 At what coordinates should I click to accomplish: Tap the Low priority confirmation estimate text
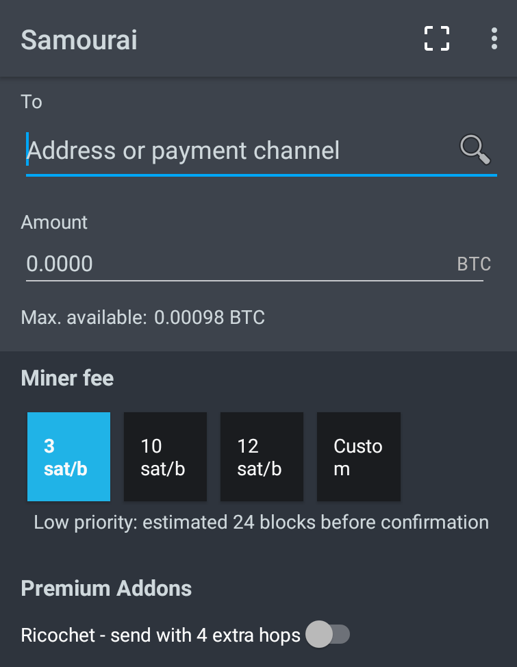[x=262, y=523]
